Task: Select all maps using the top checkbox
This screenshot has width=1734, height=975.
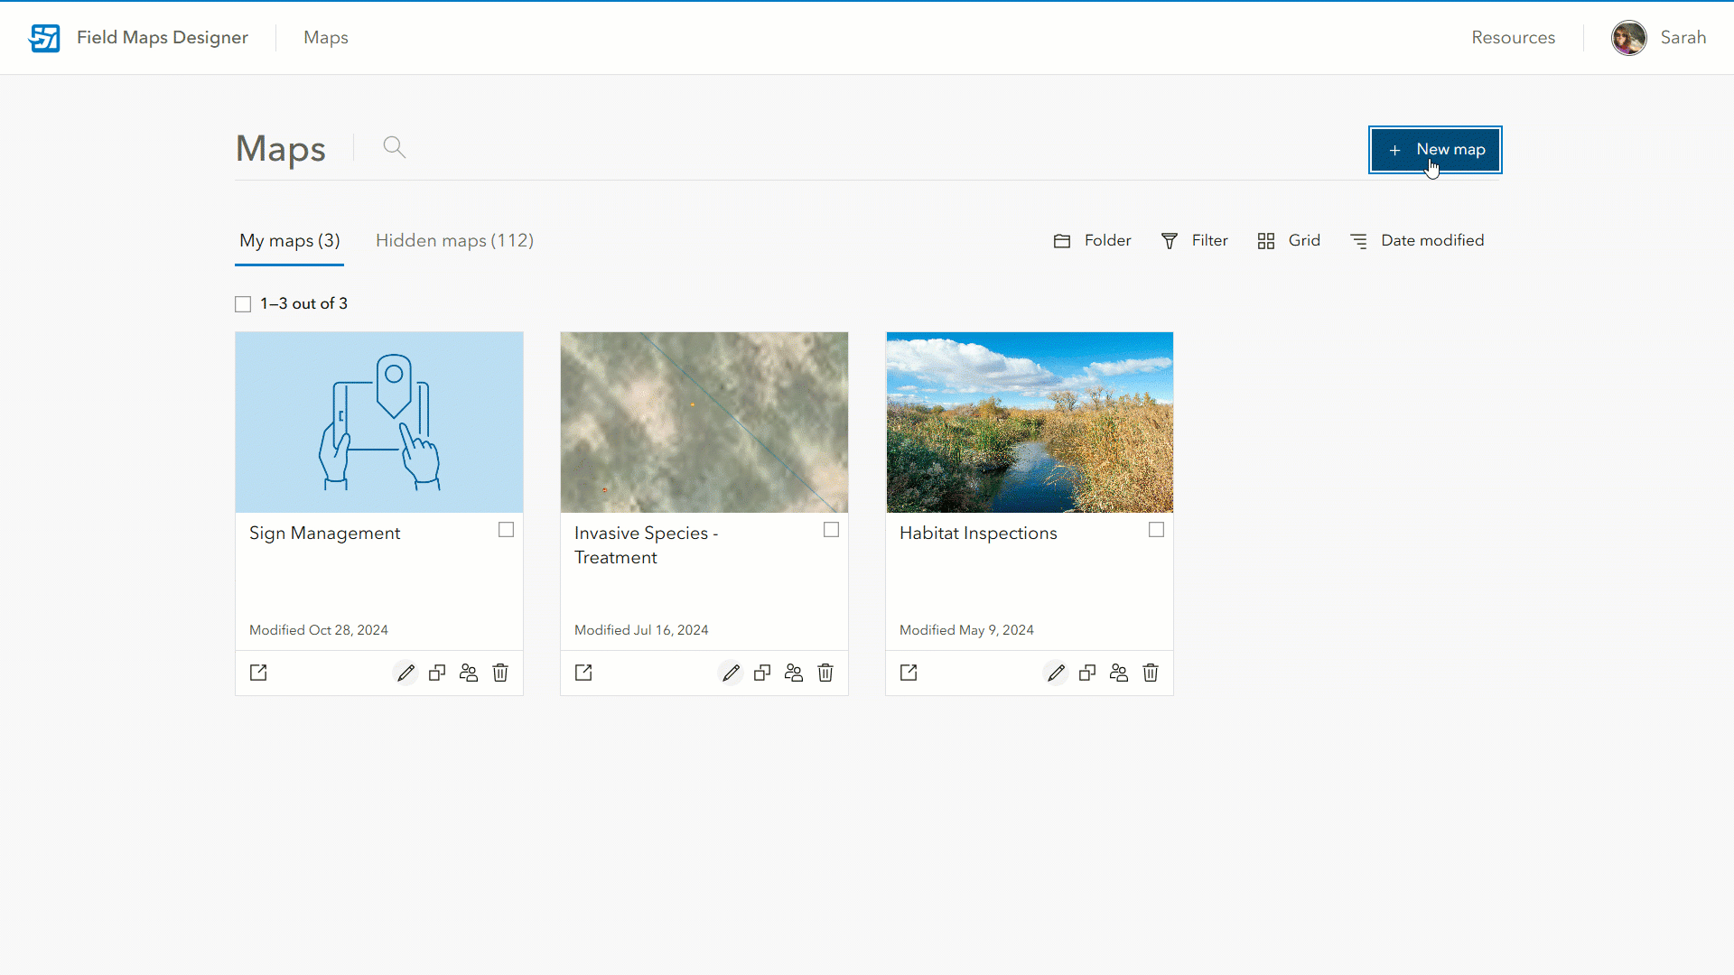Action: 242,303
